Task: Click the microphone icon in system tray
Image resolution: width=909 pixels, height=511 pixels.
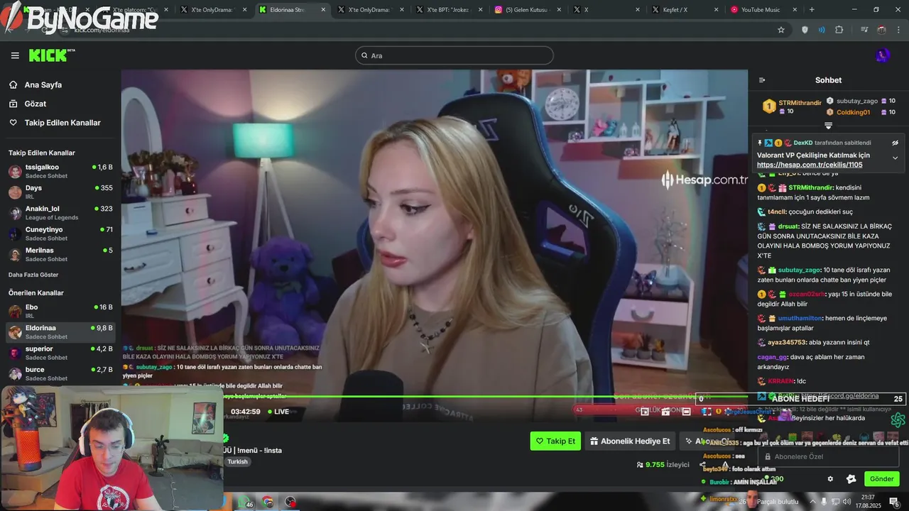Action: 824,502
